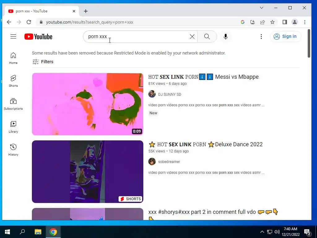The width and height of the screenshot is (317, 238).
Task: Open the notification center
Action: pyautogui.click(x=307, y=232)
